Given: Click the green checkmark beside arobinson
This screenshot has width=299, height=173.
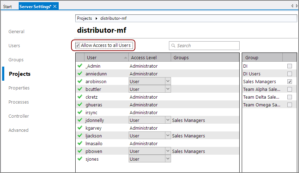Looking at the screenshot, I should click(x=80, y=81).
